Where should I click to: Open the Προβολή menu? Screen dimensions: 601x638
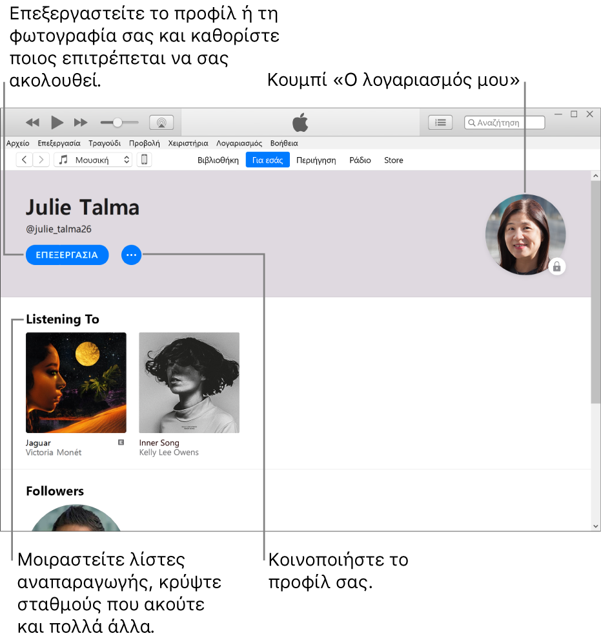144,144
